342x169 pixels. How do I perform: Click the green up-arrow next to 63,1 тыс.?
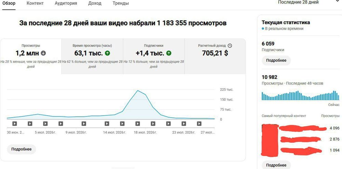[x=107, y=53]
